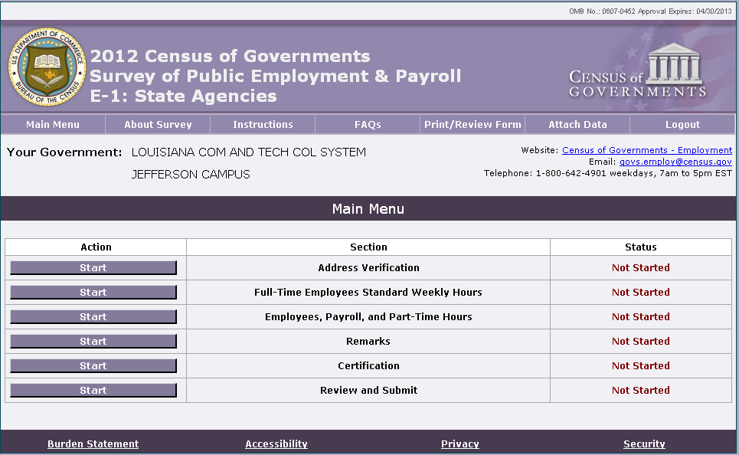Screen dimensions: 739x455
Task: Start Full-Time Employees Standard Weekly Hours section
Action: tap(93, 293)
